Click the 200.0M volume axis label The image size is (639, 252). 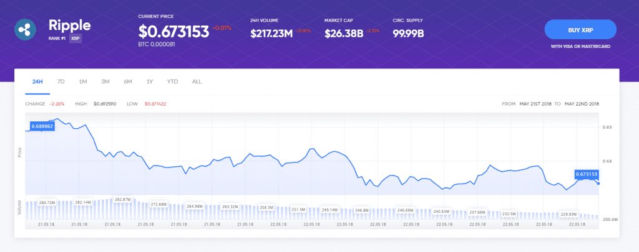point(610,220)
